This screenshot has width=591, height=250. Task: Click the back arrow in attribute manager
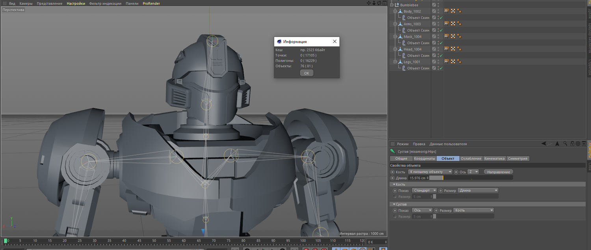[544, 144]
